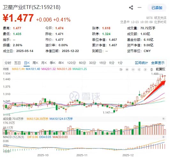Open the 前复权 adjustment dropdown
170x158 pixels.
[160, 69]
